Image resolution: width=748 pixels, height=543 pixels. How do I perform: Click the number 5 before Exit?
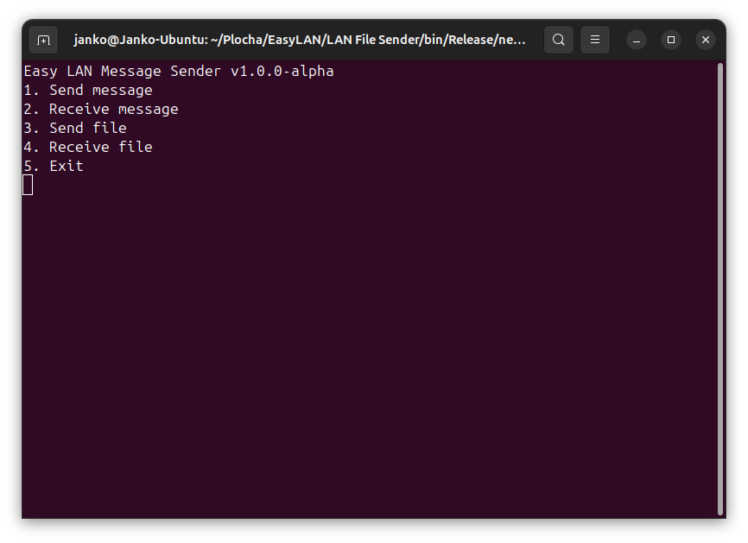pyautogui.click(x=29, y=166)
